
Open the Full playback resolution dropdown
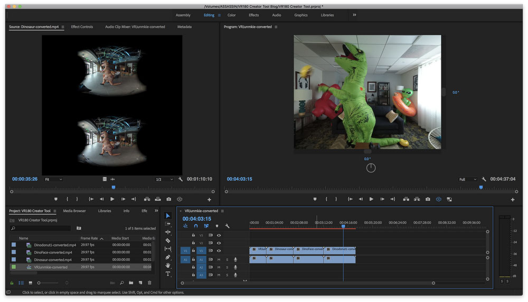coord(467,180)
